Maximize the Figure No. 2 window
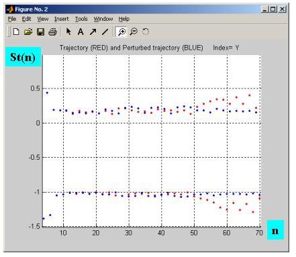This screenshot has height=257, width=296. coord(273,9)
